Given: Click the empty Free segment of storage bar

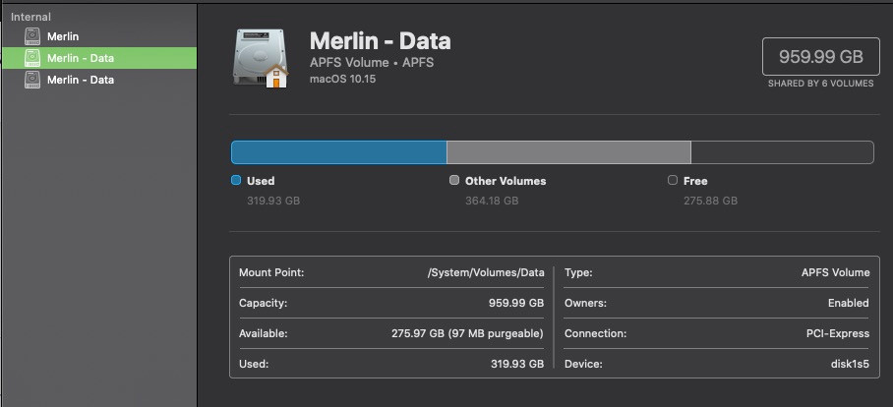Looking at the screenshot, I should [782, 152].
